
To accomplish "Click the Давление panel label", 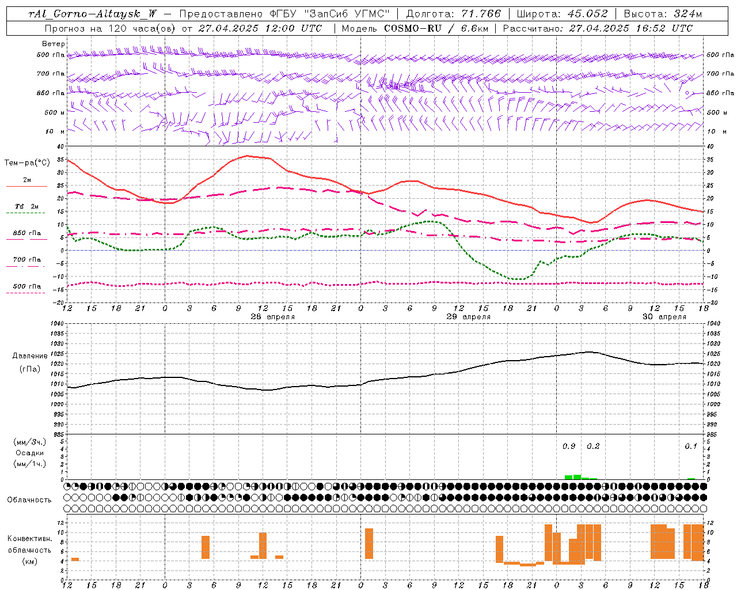I will (31, 356).
